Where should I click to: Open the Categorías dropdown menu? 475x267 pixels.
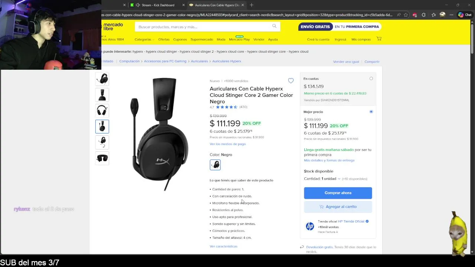144,39
